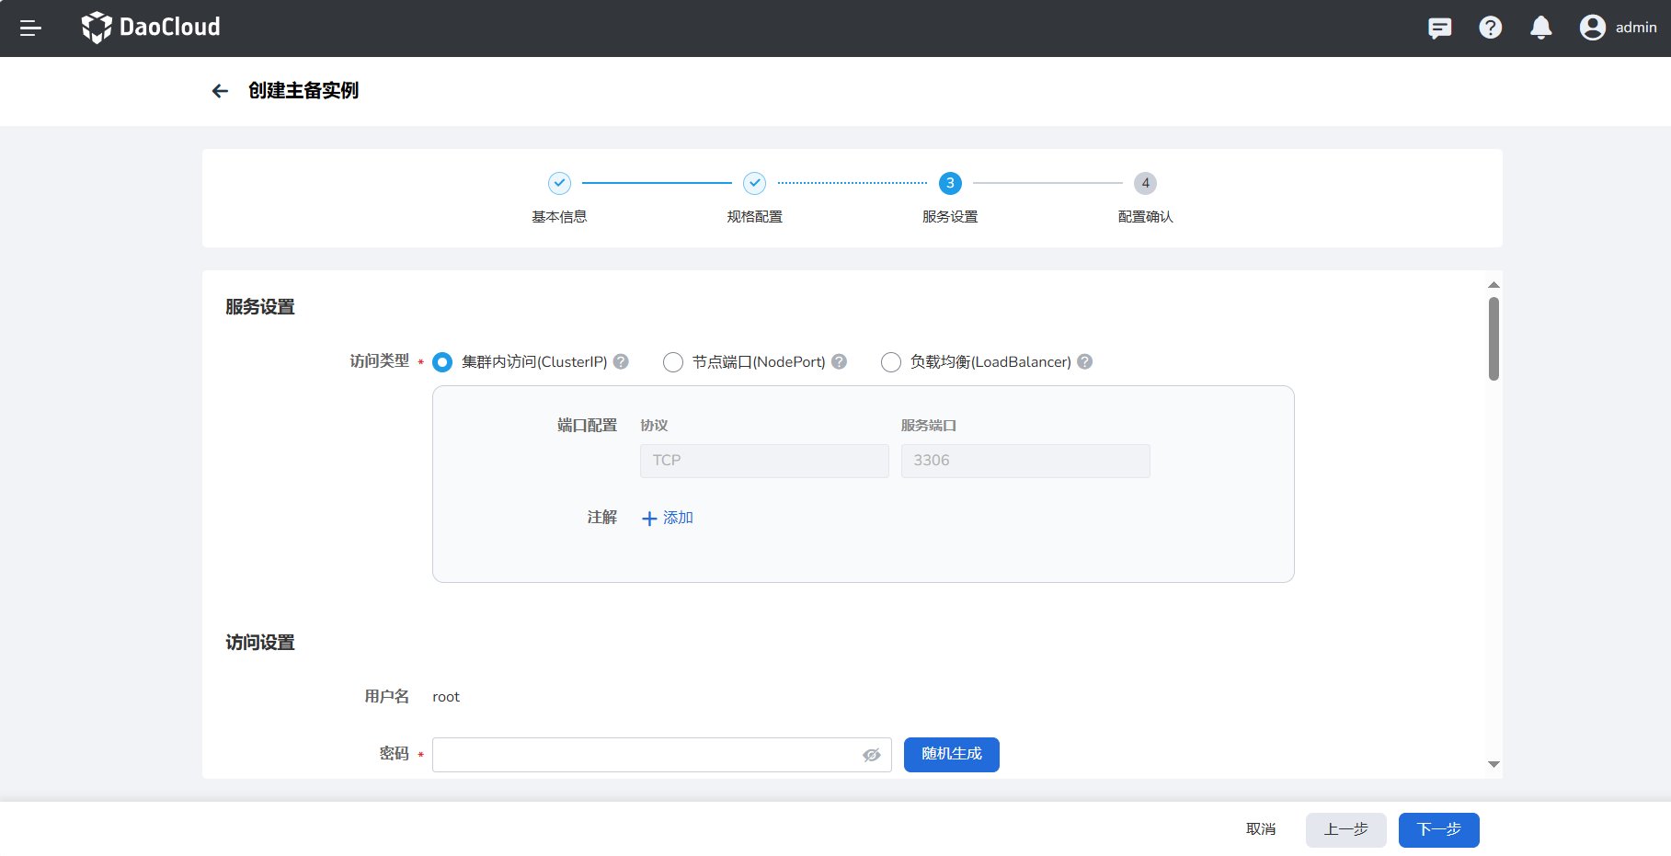Click the DaoCloud logo
1671x856 pixels.
(x=151, y=28)
